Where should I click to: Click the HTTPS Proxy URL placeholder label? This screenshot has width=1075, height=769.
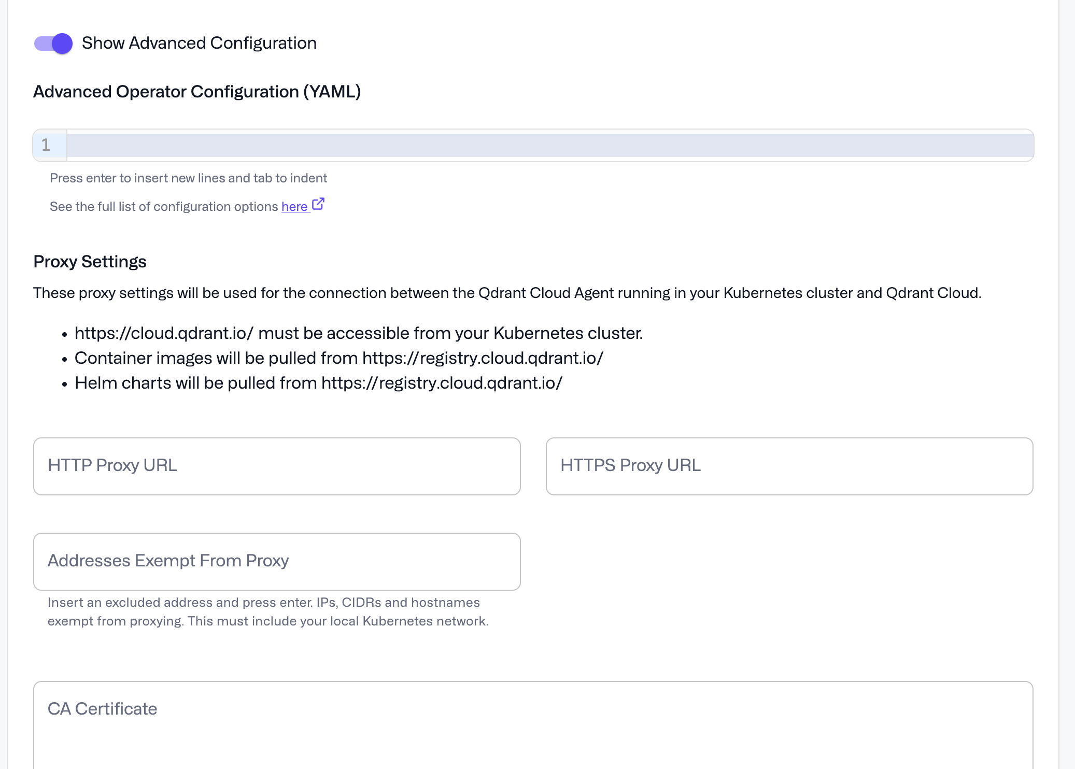pyautogui.click(x=630, y=465)
